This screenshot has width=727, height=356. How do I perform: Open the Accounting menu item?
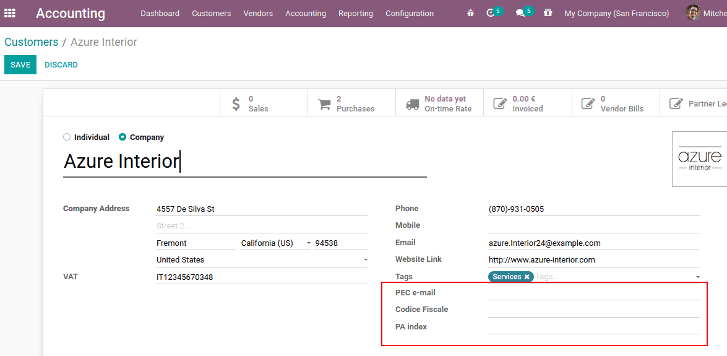pyautogui.click(x=306, y=14)
